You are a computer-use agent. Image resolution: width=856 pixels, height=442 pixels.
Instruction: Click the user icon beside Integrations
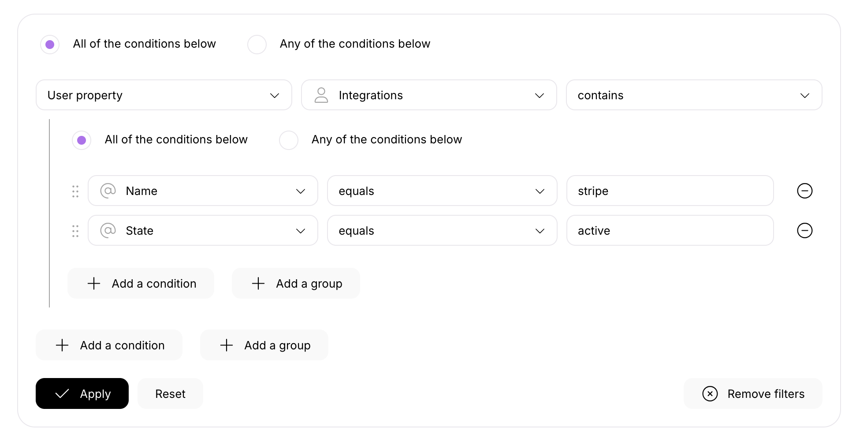click(x=321, y=95)
